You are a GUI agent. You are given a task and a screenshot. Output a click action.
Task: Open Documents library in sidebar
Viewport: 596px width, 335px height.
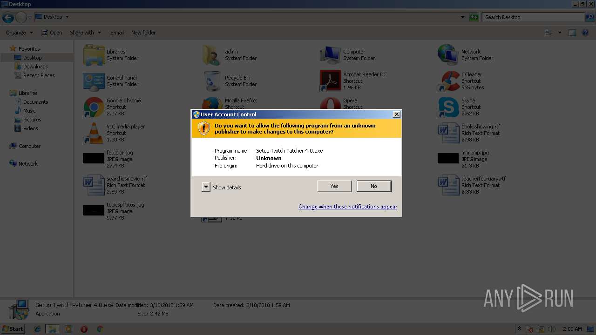click(x=35, y=102)
